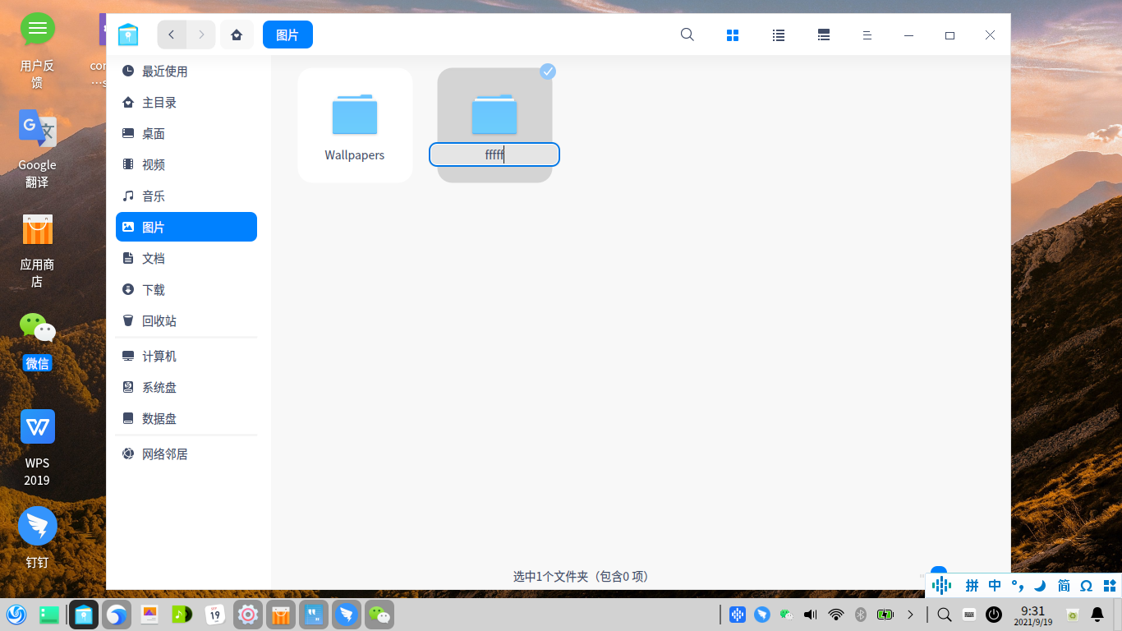Image resolution: width=1122 pixels, height=631 pixels.
Task: Click the 微信 desktop icon
Action: [37, 342]
